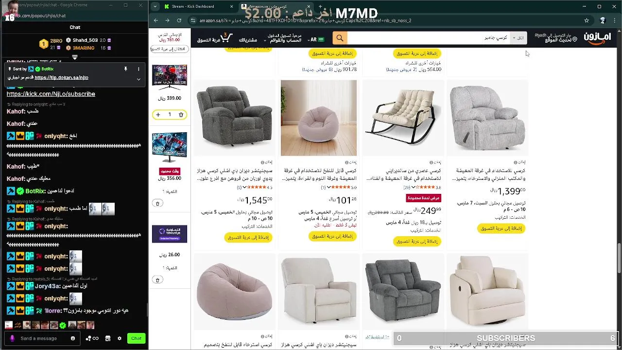Increase quantity with the plus stepper
Screen dimensions: 622x350
coord(158,115)
